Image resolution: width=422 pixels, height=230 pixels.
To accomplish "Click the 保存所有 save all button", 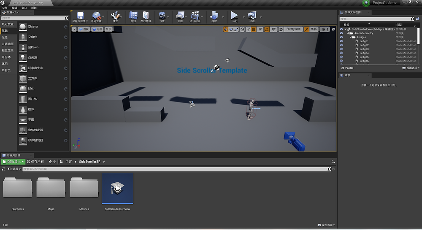I will [35, 162].
